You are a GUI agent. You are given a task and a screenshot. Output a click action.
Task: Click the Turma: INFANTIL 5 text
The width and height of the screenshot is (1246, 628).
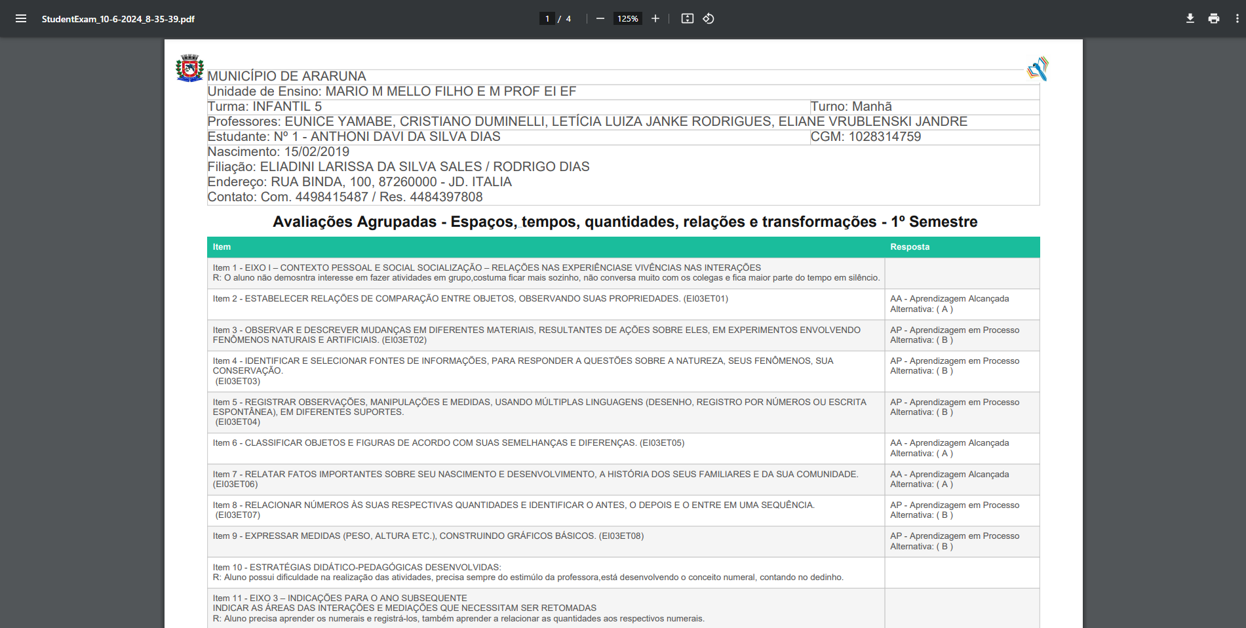pyautogui.click(x=265, y=106)
